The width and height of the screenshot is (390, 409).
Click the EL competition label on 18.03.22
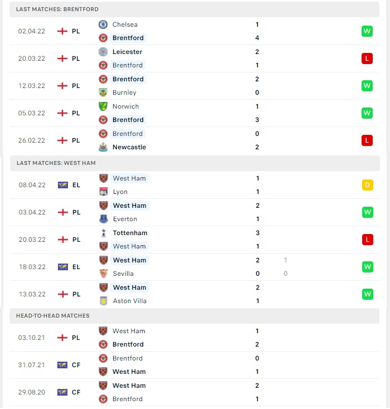76,267
